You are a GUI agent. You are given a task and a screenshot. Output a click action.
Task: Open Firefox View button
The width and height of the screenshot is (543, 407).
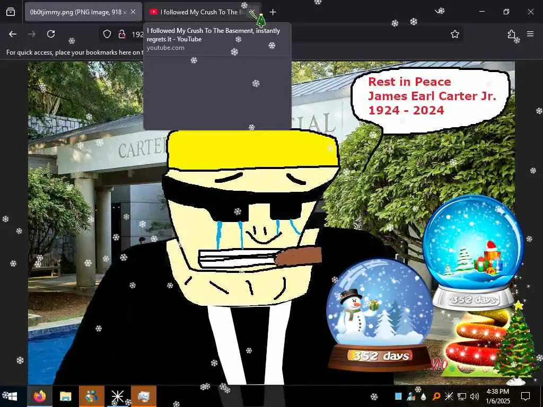coord(11,12)
